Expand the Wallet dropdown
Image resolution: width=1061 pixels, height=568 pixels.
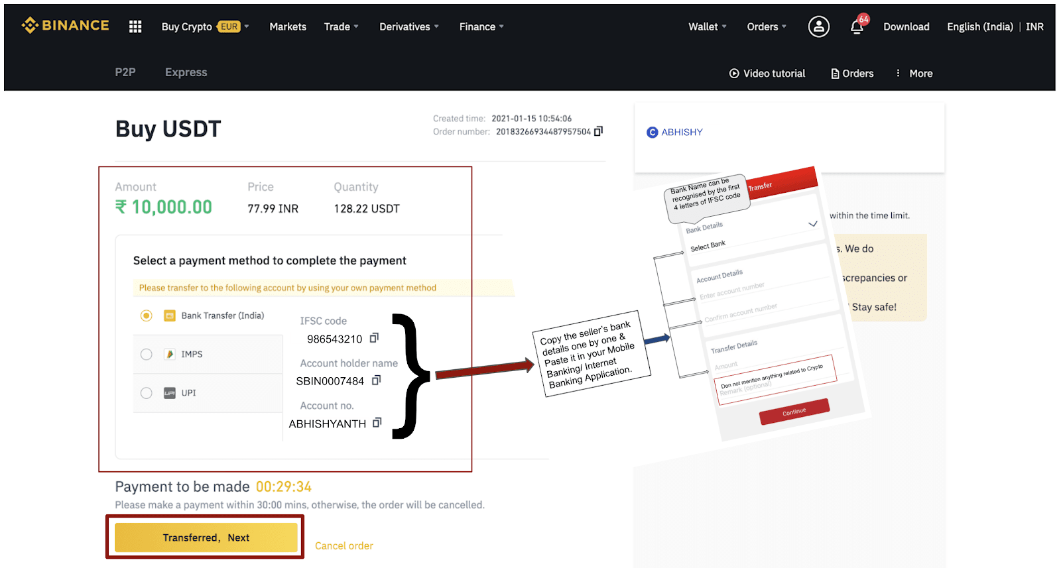[724, 27]
